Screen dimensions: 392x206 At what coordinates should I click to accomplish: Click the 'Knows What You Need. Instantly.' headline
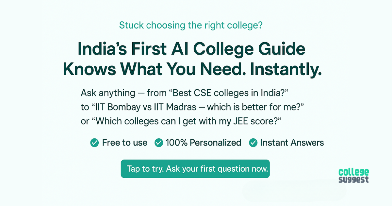[192, 69]
